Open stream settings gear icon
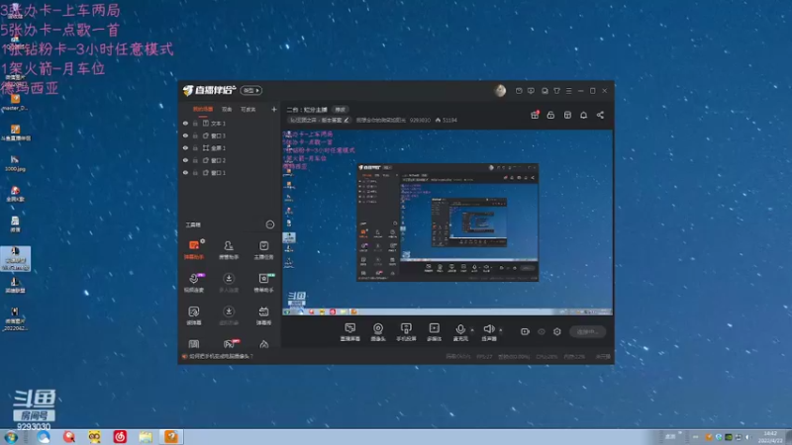Viewport: 792px width, 445px height. (557, 331)
